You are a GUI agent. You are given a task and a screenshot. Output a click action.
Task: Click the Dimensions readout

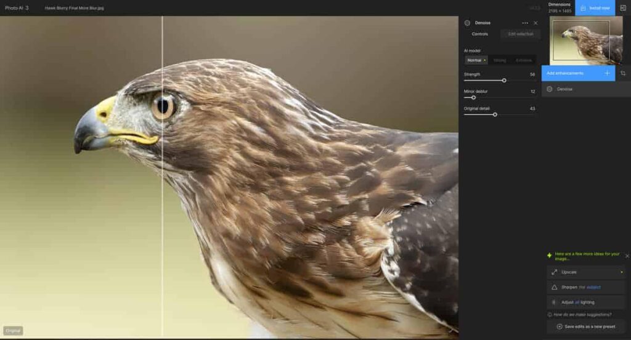point(560,7)
